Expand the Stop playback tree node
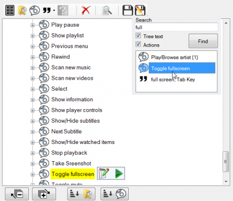Screen dimensions: 233x201 click(x=33, y=153)
